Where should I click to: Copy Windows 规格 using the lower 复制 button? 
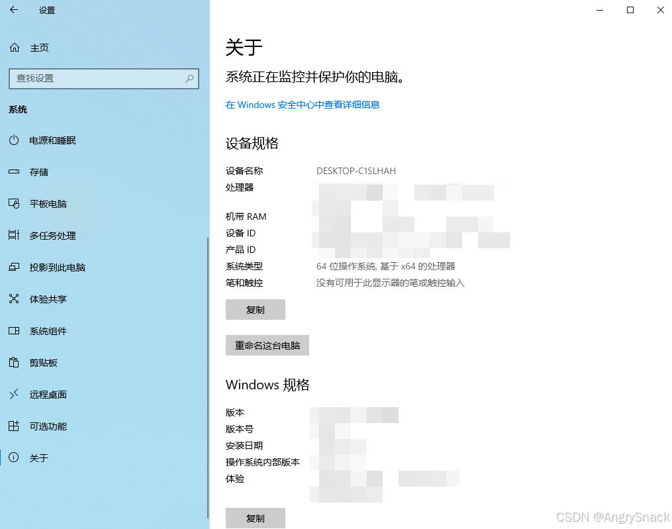click(256, 518)
